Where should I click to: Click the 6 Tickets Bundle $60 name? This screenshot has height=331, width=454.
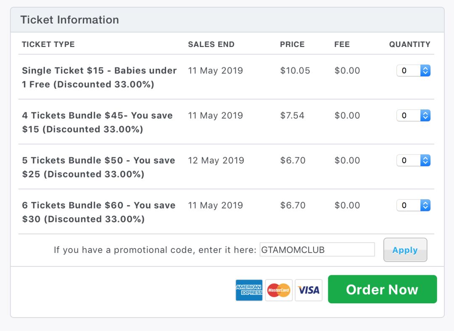[99, 212]
